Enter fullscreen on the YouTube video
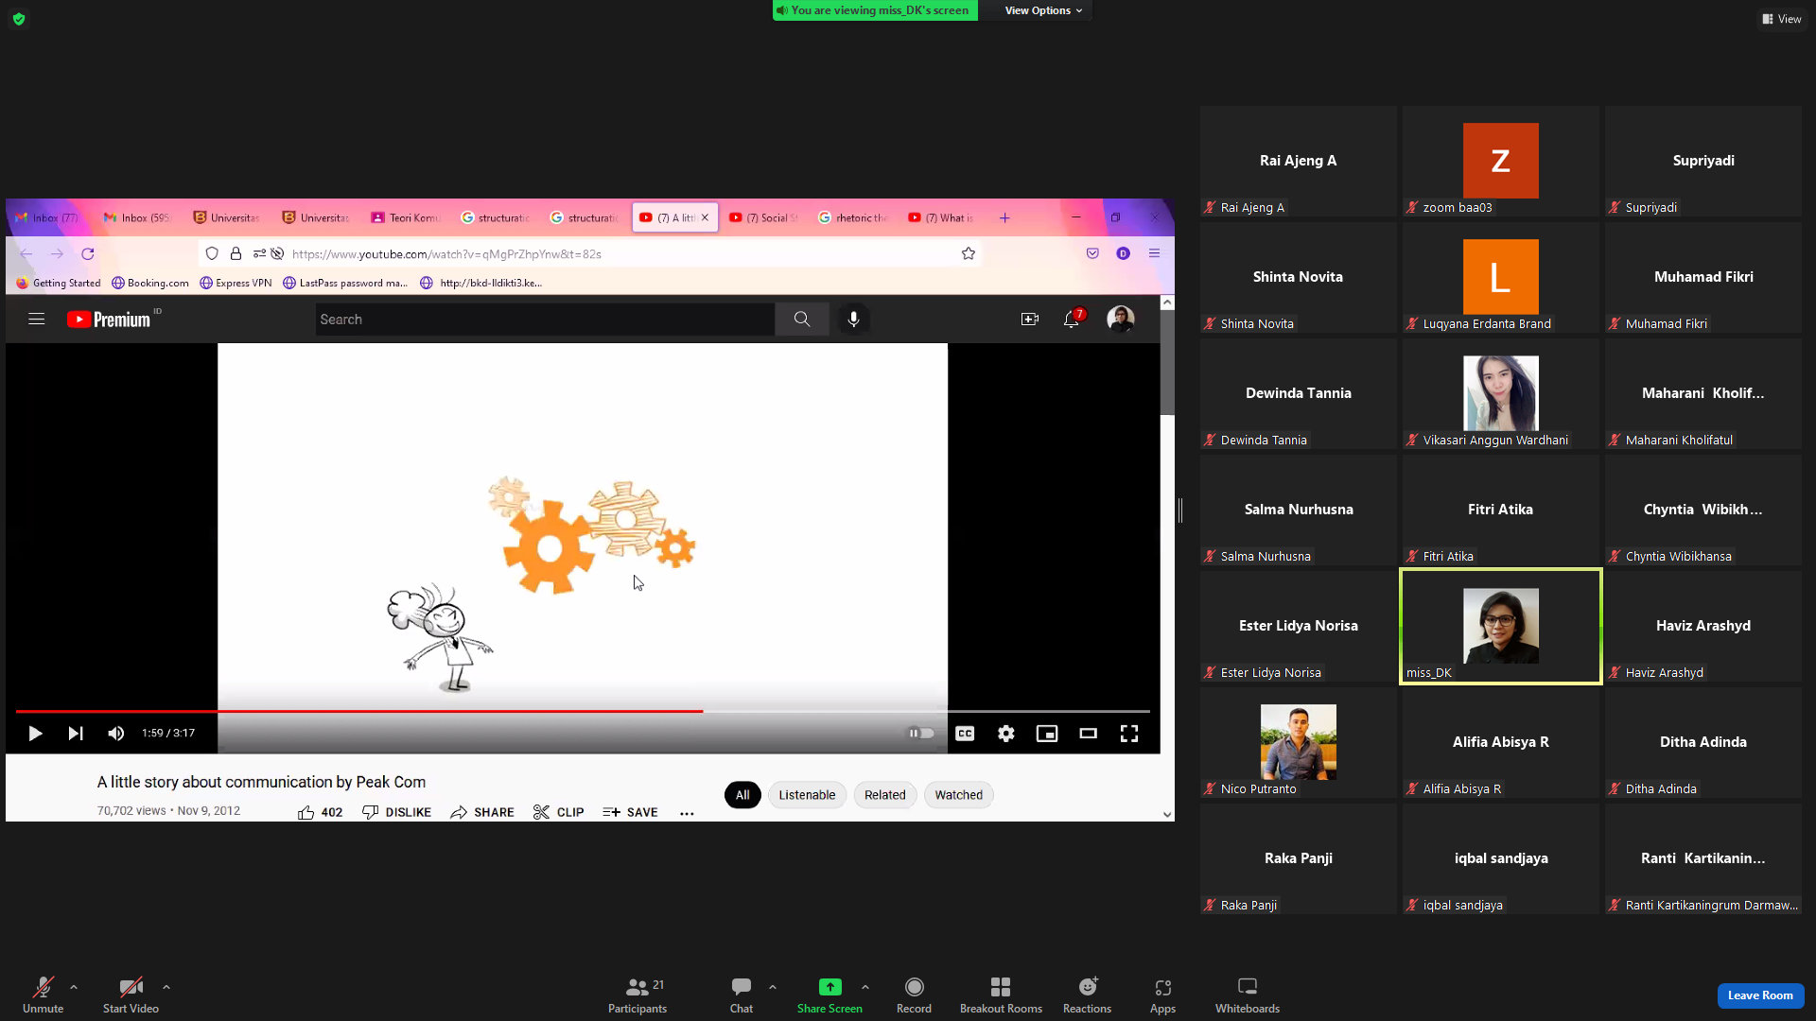Image resolution: width=1816 pixels, height=1021 pixels. tap(1129, 734)
